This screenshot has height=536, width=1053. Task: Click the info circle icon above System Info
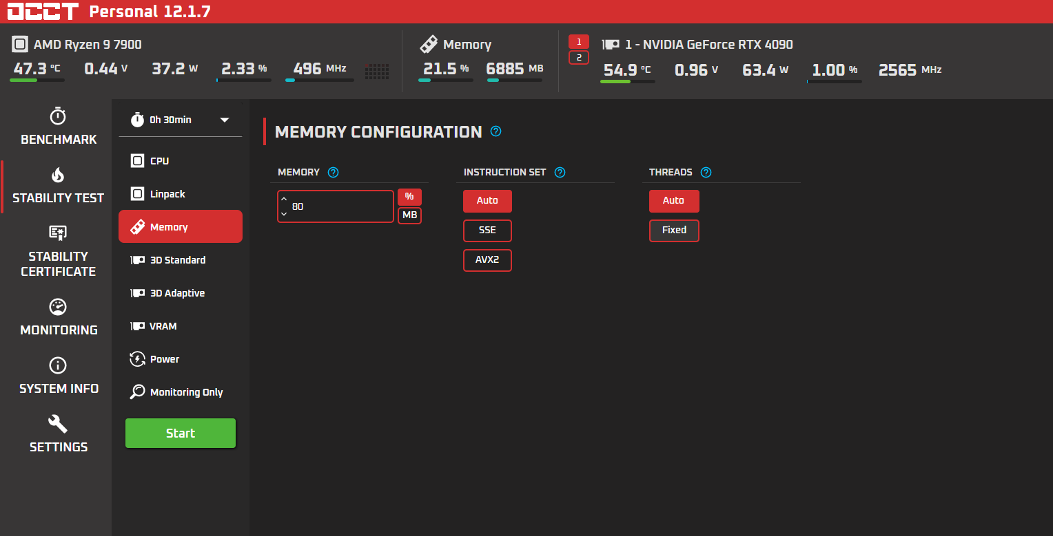point(58,365)
